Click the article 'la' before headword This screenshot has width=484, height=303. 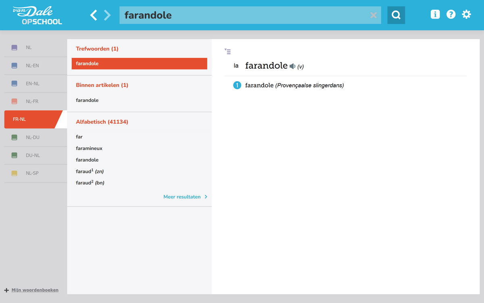click(236, 65)
